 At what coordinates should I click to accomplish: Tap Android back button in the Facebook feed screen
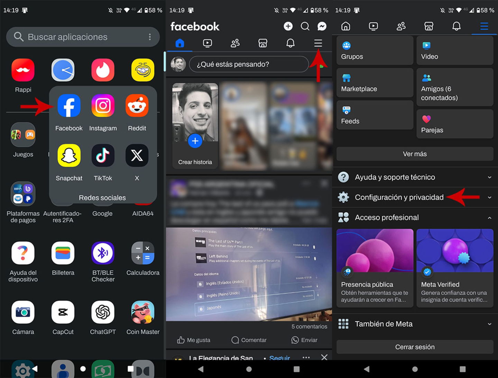click(201, 369)
